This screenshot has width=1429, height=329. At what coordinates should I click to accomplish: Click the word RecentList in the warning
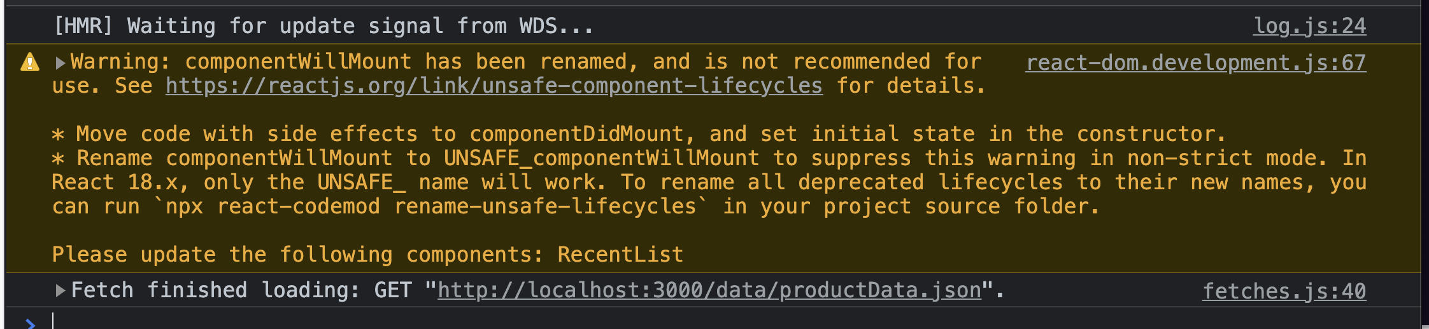[620, 255]
